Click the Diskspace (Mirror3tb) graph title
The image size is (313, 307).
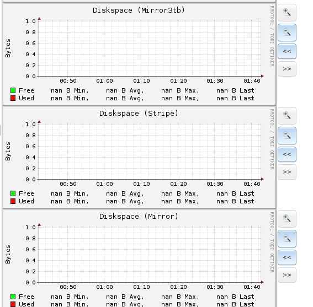tap(139, 10)
